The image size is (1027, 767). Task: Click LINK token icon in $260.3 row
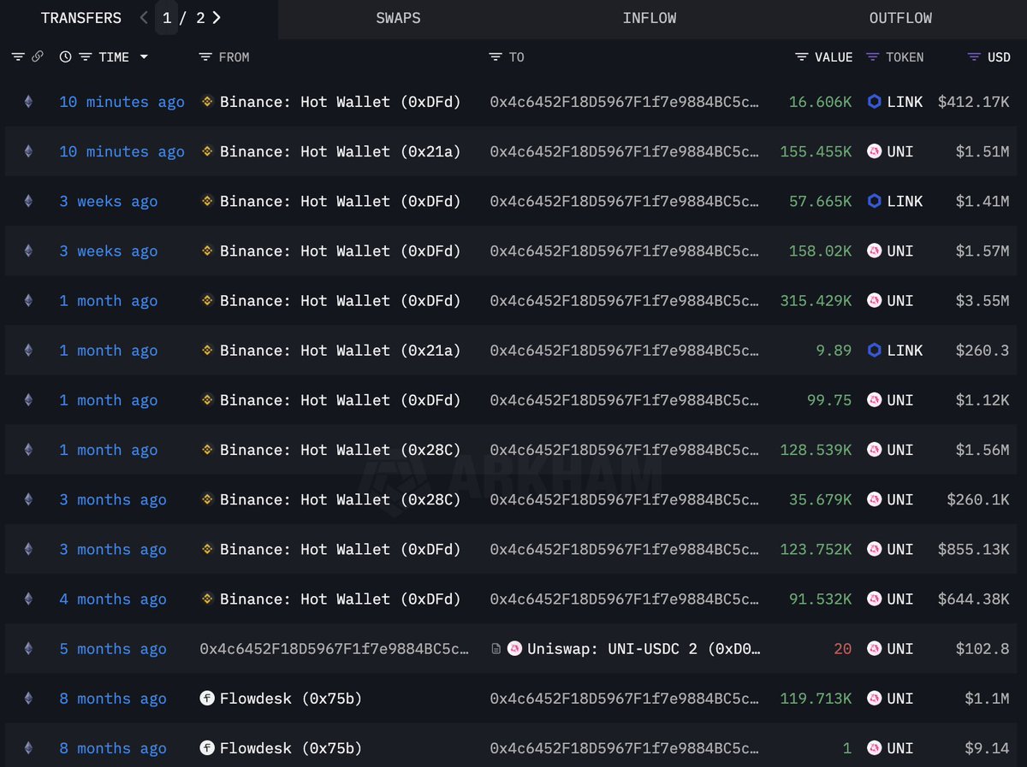874,351
